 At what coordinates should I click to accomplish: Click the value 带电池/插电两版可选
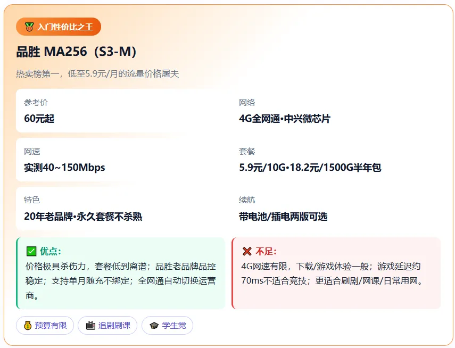pyautogui.click(x=283, y=217)
